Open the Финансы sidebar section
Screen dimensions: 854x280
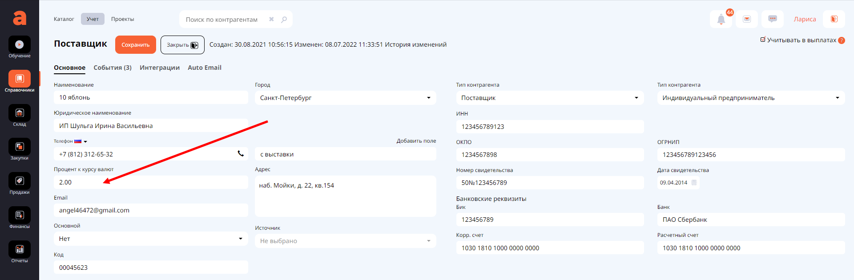click(x=20, y=216)
